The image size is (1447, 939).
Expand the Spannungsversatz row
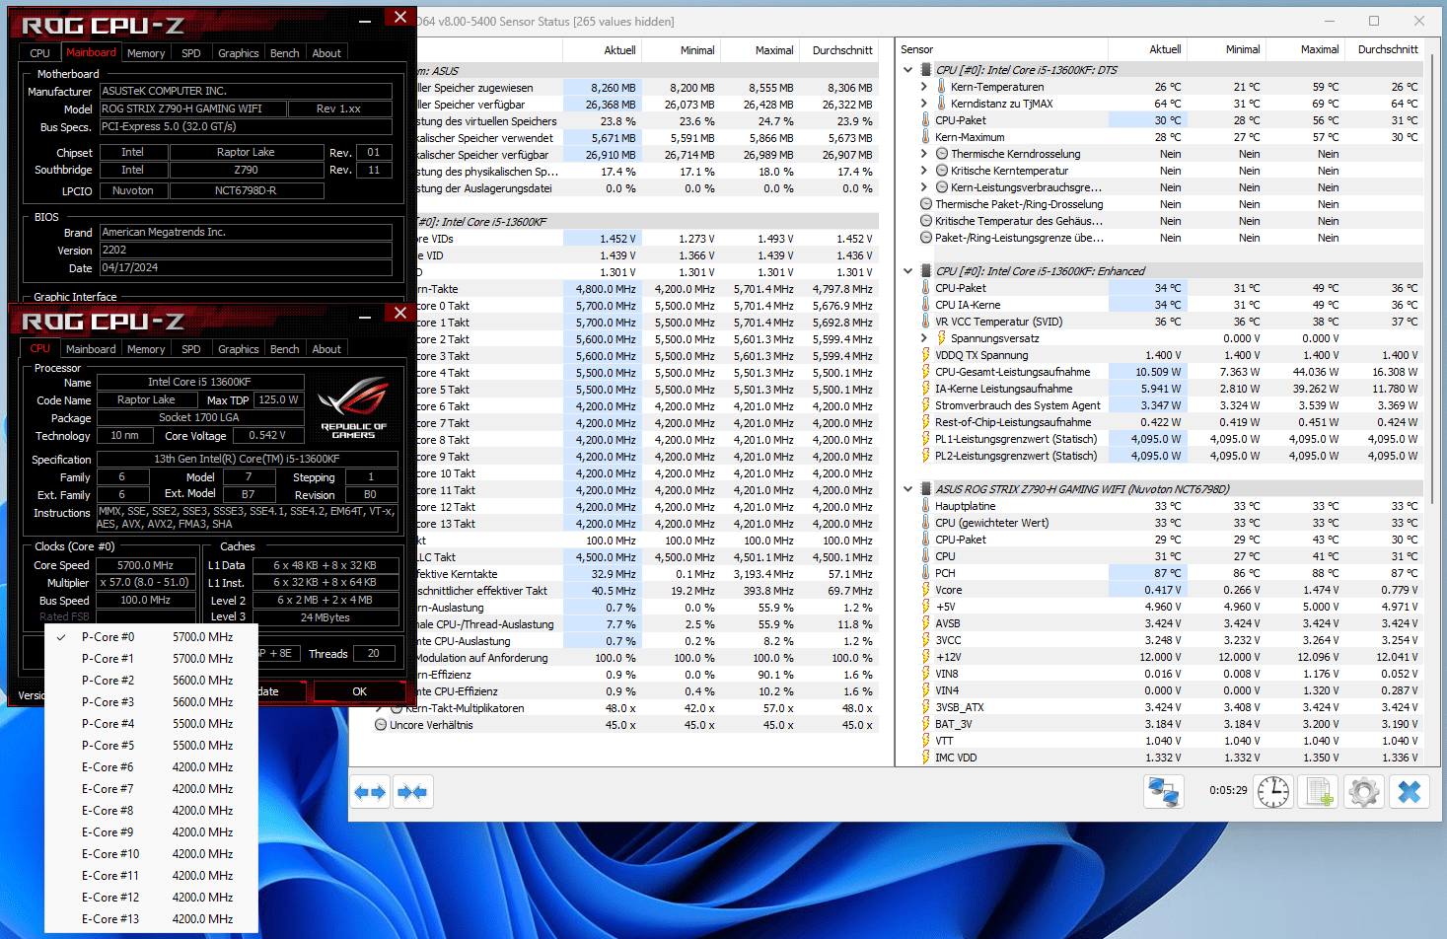pos(924,338)
